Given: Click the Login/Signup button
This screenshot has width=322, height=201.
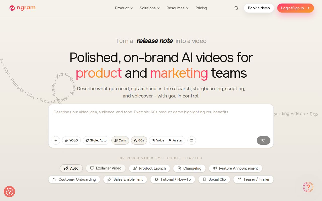Looking at the screenshot, I should pyautogui.click(x=296, y=8).
